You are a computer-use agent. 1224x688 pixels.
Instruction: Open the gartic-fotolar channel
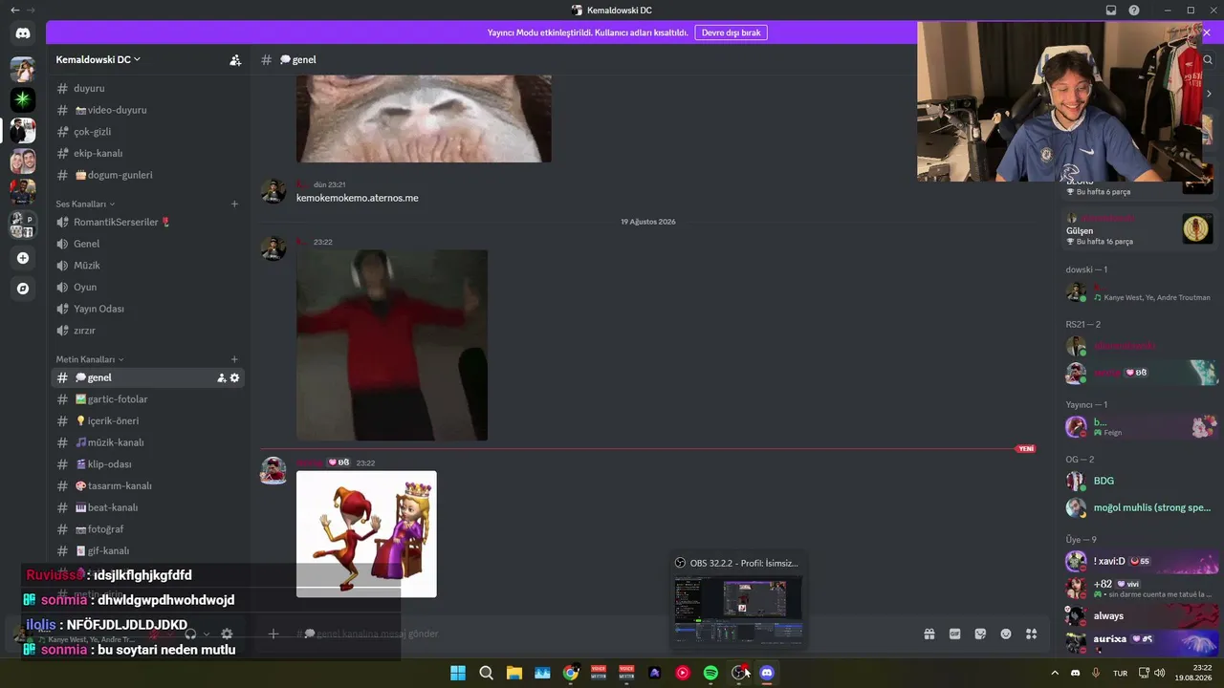[148, 399]
